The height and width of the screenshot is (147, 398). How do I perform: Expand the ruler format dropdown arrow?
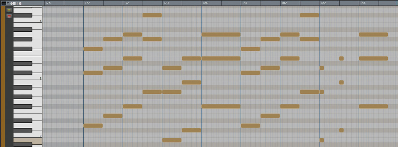[x=8, y=3]
